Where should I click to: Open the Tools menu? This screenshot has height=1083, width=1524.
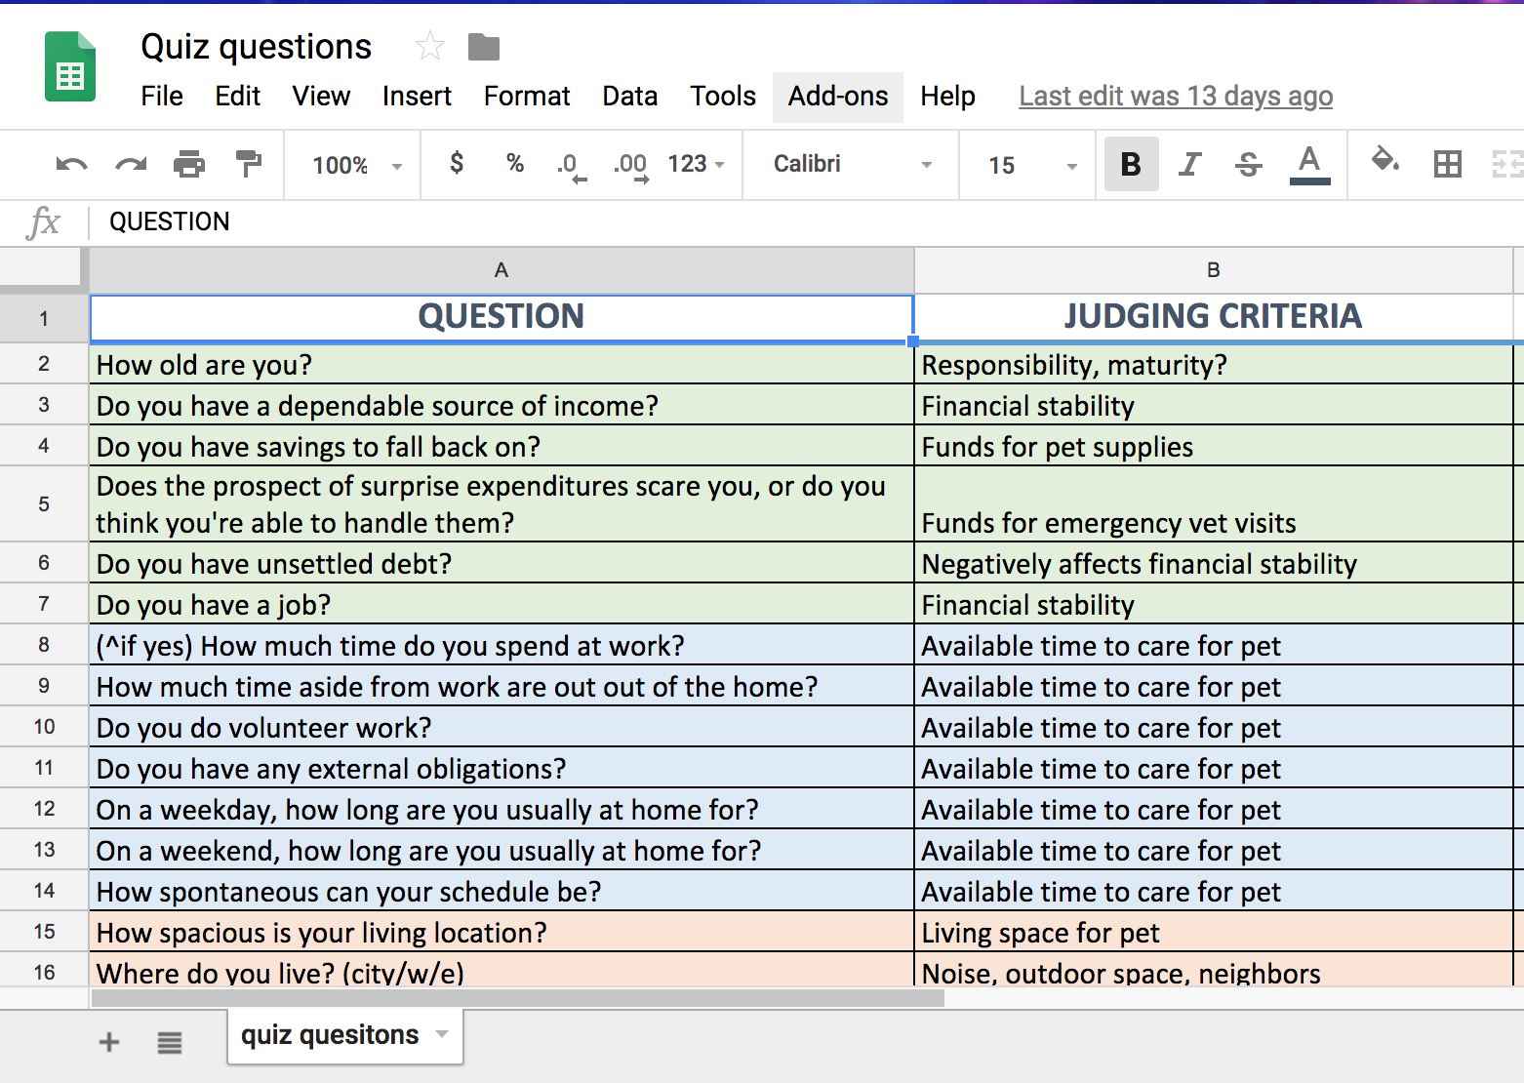click(x=723, y=96)
